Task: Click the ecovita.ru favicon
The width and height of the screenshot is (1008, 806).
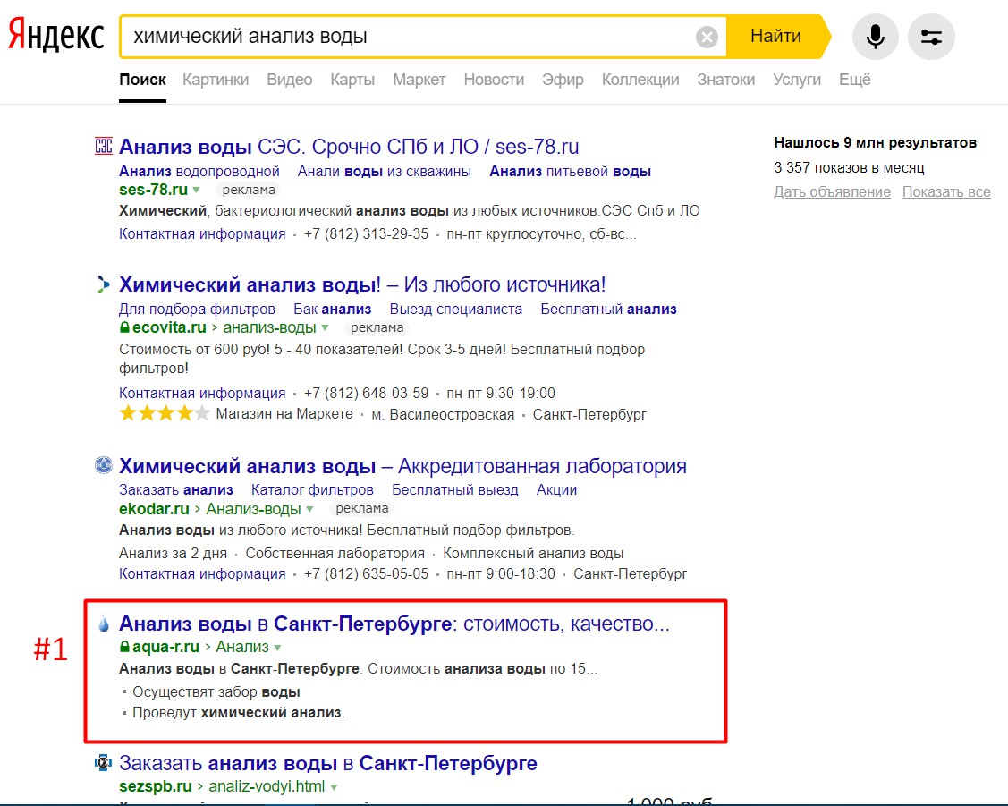Action: pos(103,284)
